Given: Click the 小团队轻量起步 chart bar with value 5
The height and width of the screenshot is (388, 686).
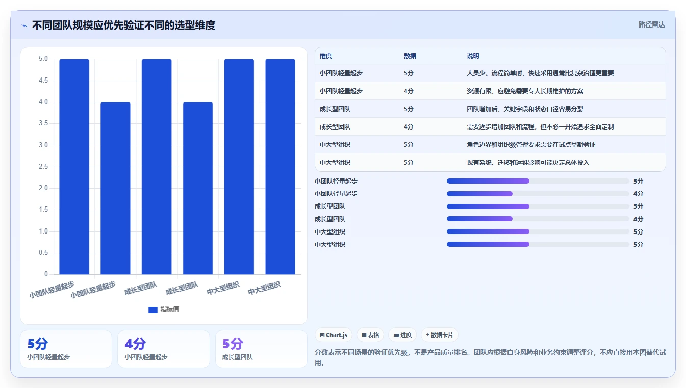Looking at the screenshot, I should pos(74,167).
